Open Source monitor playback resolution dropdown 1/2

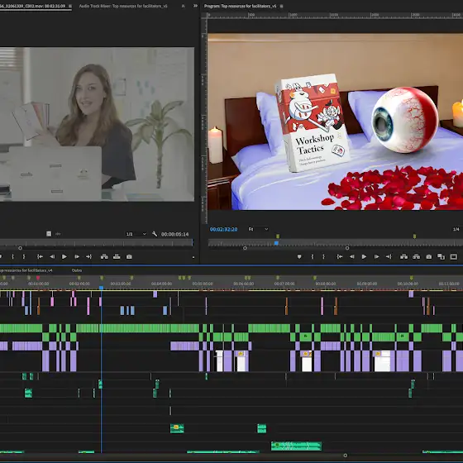pyautogui.click(x=136, y=234)
